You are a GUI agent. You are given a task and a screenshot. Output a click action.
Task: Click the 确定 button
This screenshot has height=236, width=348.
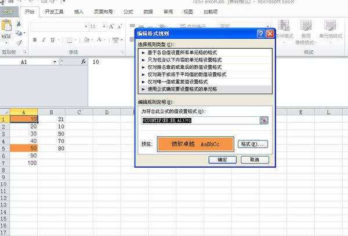pyautogui.click(x=222, y=160)
